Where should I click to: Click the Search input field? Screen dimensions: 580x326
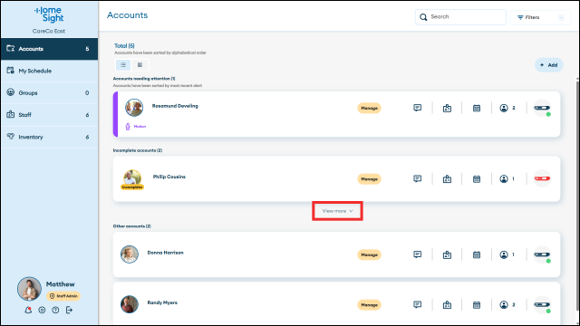pyautogui.click(x=460, y=17)
